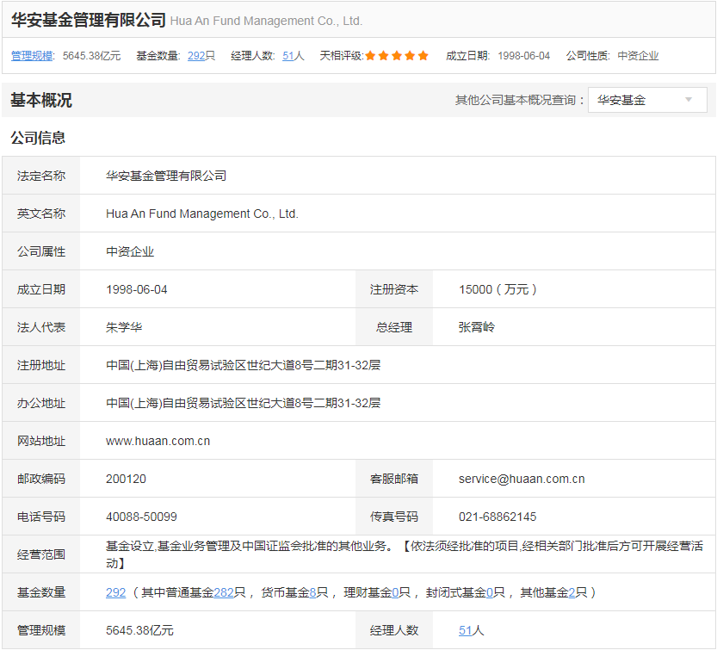Click the website address www.huaan.com.cn

(158, 441)
